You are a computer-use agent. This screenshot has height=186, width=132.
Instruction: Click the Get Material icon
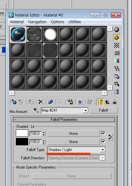click(14, 102)
